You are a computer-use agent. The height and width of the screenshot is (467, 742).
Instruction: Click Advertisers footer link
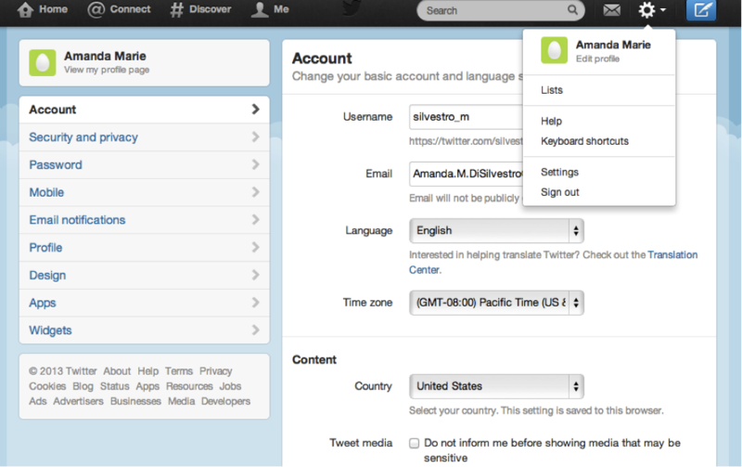pos(78,401)
